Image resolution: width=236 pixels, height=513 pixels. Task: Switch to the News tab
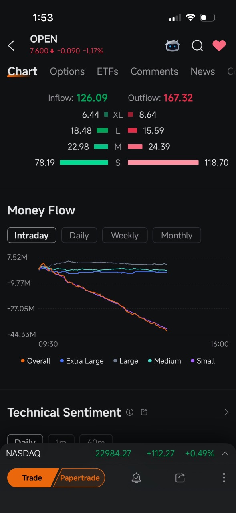[x=203, y=71]
